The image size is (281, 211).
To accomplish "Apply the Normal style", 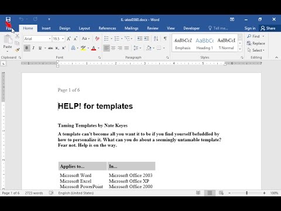I will click(x=227, y=43).
